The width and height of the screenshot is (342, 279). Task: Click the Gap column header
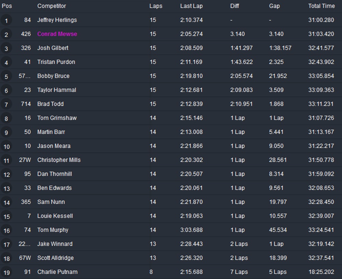pos(274,6)
